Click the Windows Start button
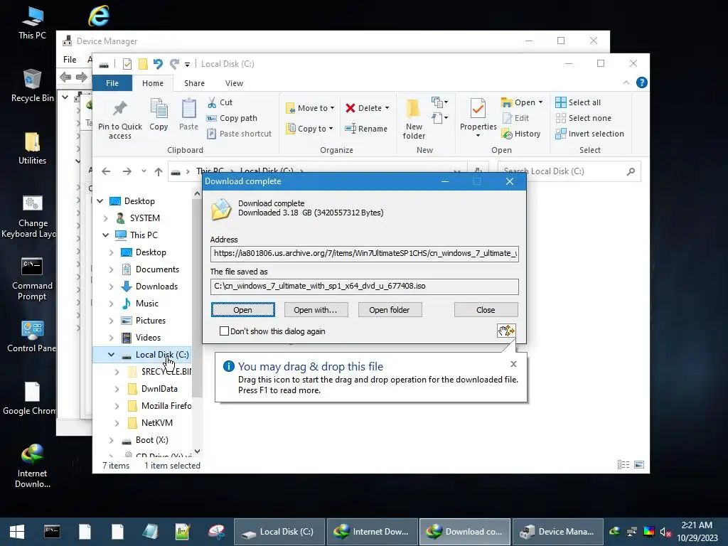Image resolution: width=728 pixels, height=546 pixels. click(17, 532)
